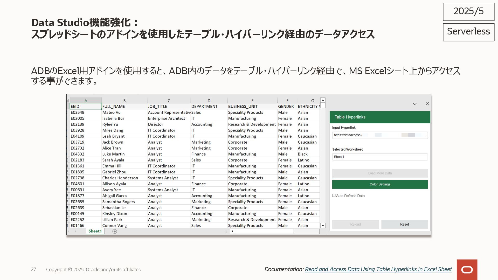Screen dimensions: 498x280
Task: Select cell Gabriel Zhou
Action: coord(124,172)
